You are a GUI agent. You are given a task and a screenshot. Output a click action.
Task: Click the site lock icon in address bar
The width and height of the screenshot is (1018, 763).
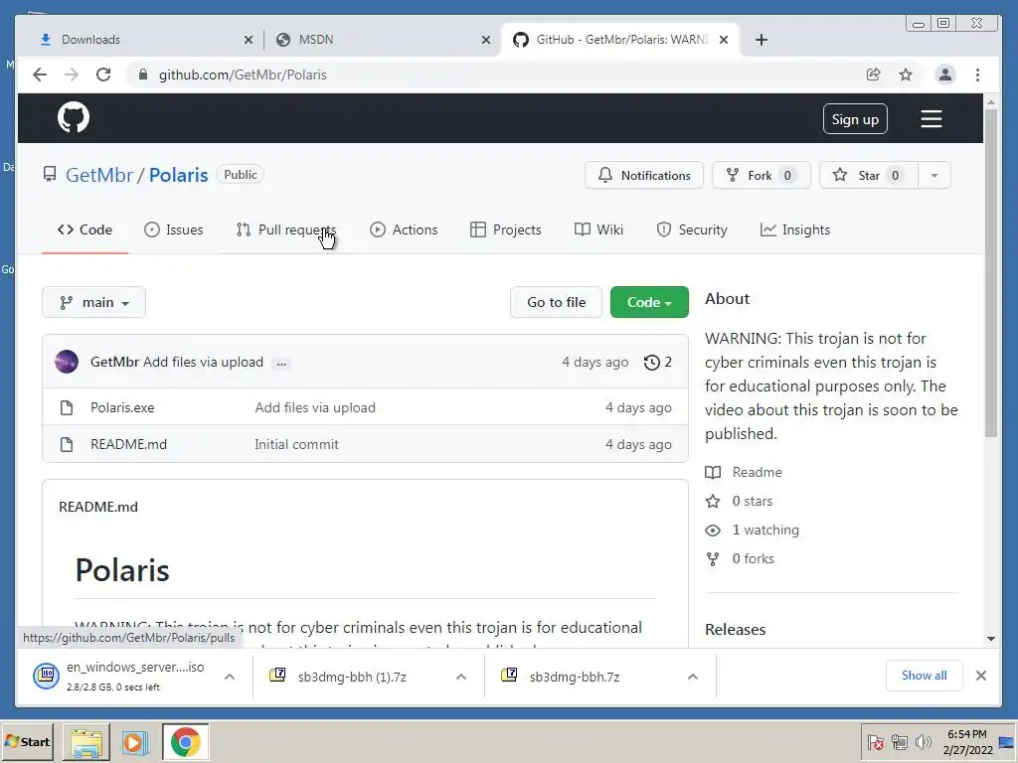tap(143, 75)
